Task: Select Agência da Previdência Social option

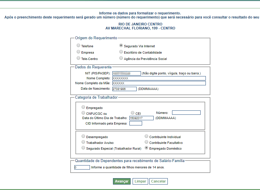Action: click(x=121, y=58)
